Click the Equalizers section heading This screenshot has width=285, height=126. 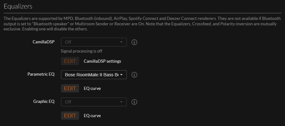[18, 6]
